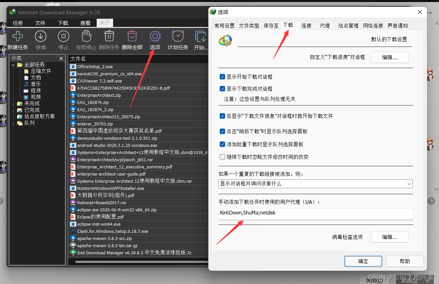Click the 7z icon of Inet Download Manager file
The width and height of the screenshot is (439, 284).
click(x=73, y=253)
